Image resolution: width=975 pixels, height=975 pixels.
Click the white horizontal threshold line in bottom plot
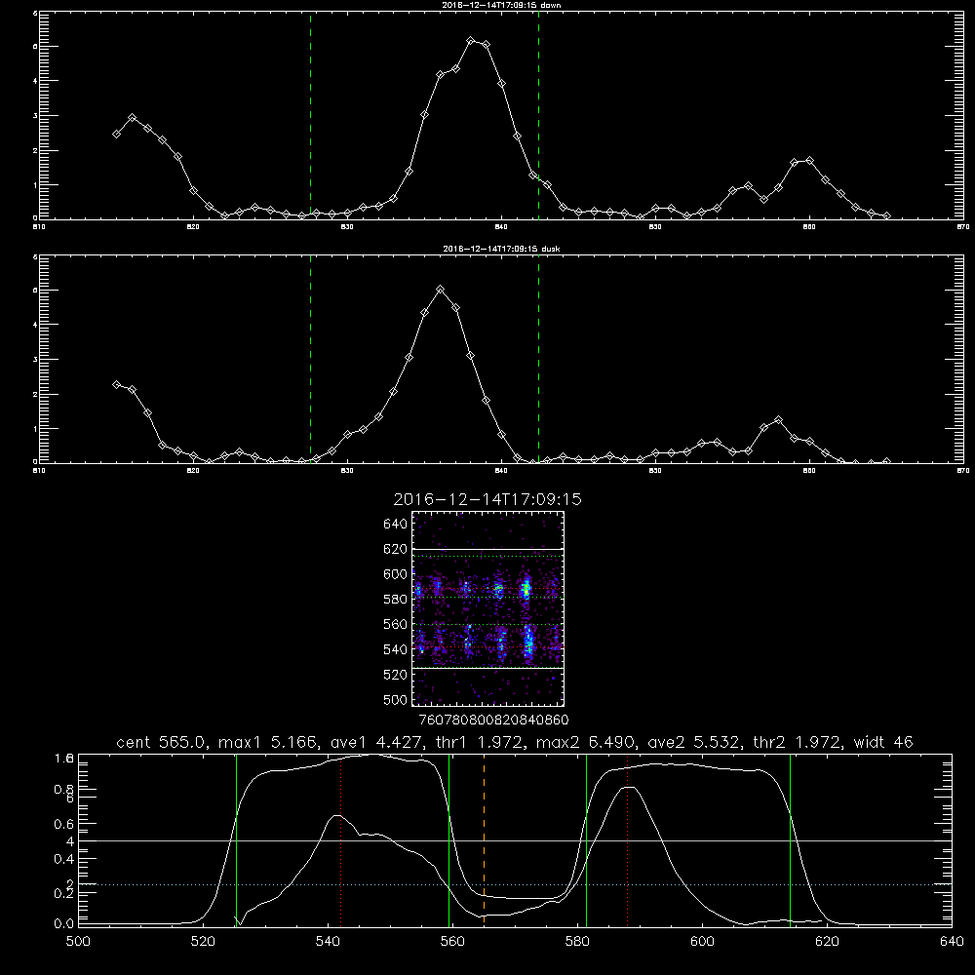(515, 840)
